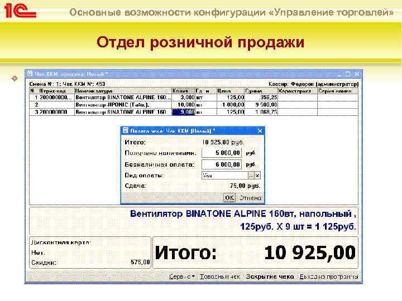
Task: Click the Серия номенклатуры column header
Action: coord(338,91)
